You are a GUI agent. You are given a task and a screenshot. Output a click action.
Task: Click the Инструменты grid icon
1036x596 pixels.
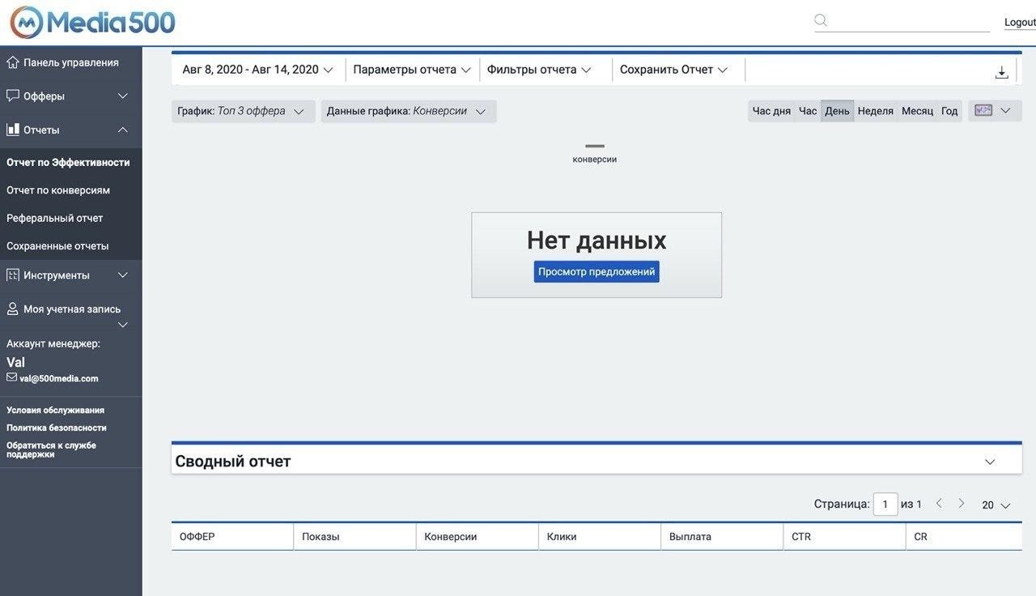pos(12,275)
